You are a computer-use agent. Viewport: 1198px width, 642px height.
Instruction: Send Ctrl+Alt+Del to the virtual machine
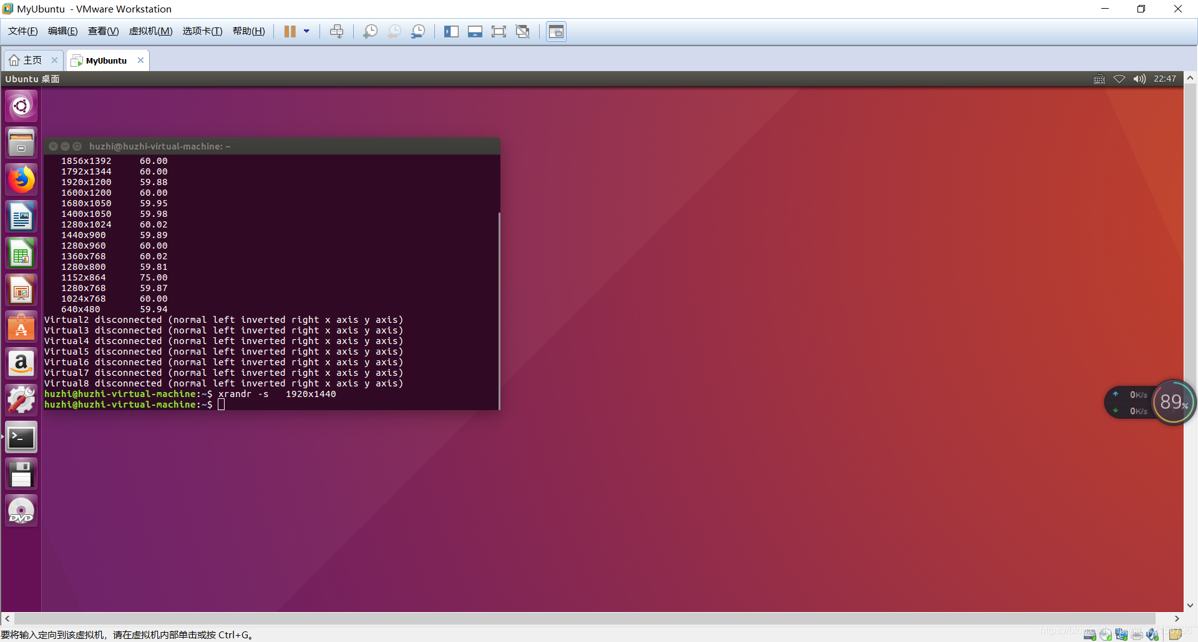coord(337,31)
